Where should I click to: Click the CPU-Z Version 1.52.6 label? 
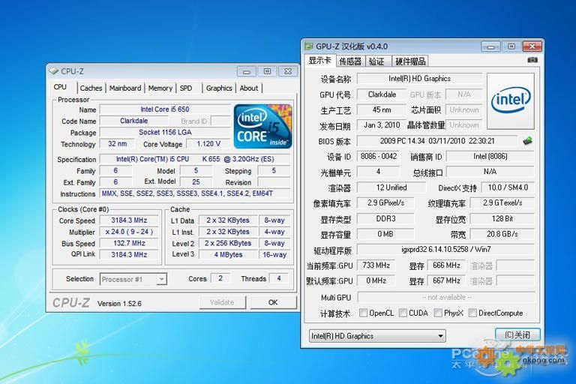click(x=119, y=304)
